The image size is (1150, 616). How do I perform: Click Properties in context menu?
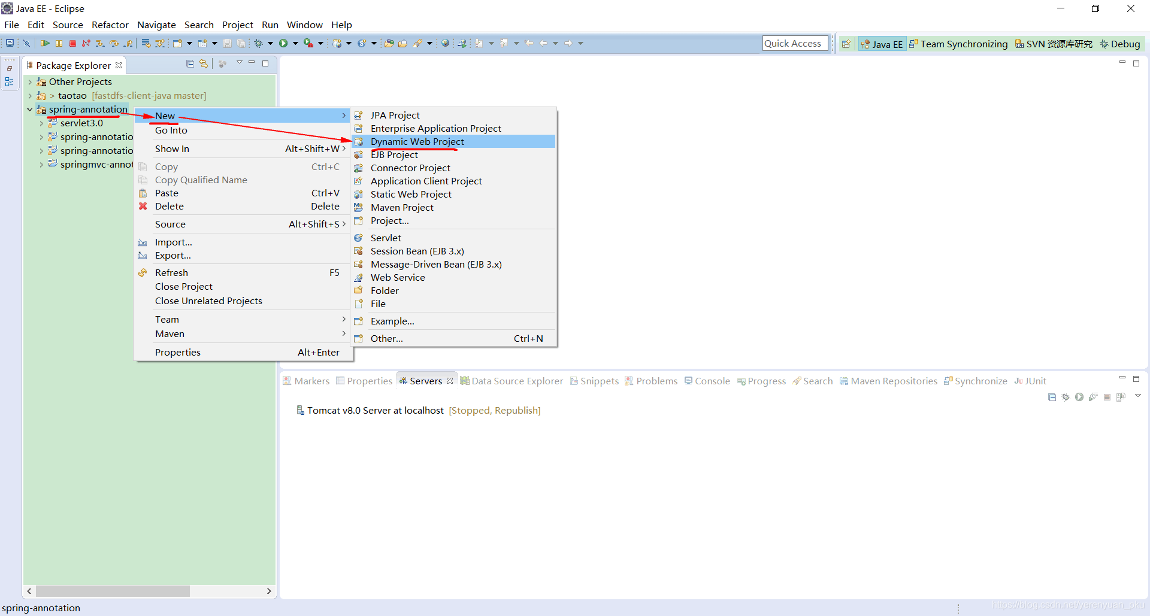point(242,353)
